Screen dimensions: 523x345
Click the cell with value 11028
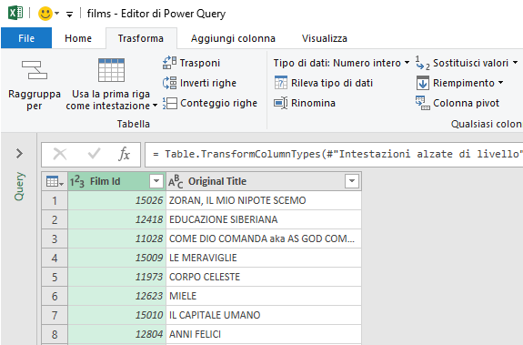116,238
